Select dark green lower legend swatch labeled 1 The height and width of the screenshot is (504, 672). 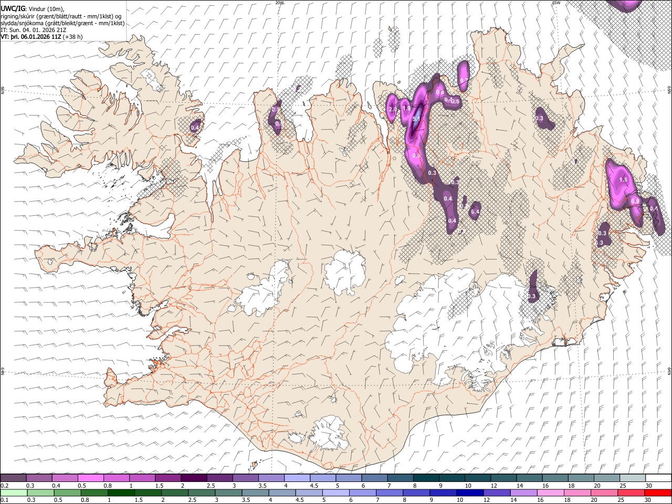121,492
